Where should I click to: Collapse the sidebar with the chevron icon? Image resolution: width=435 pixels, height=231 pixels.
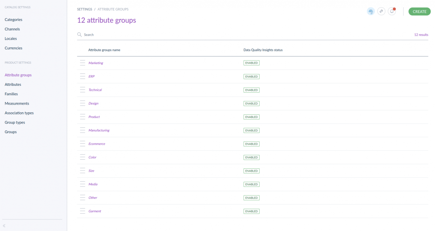4,226
